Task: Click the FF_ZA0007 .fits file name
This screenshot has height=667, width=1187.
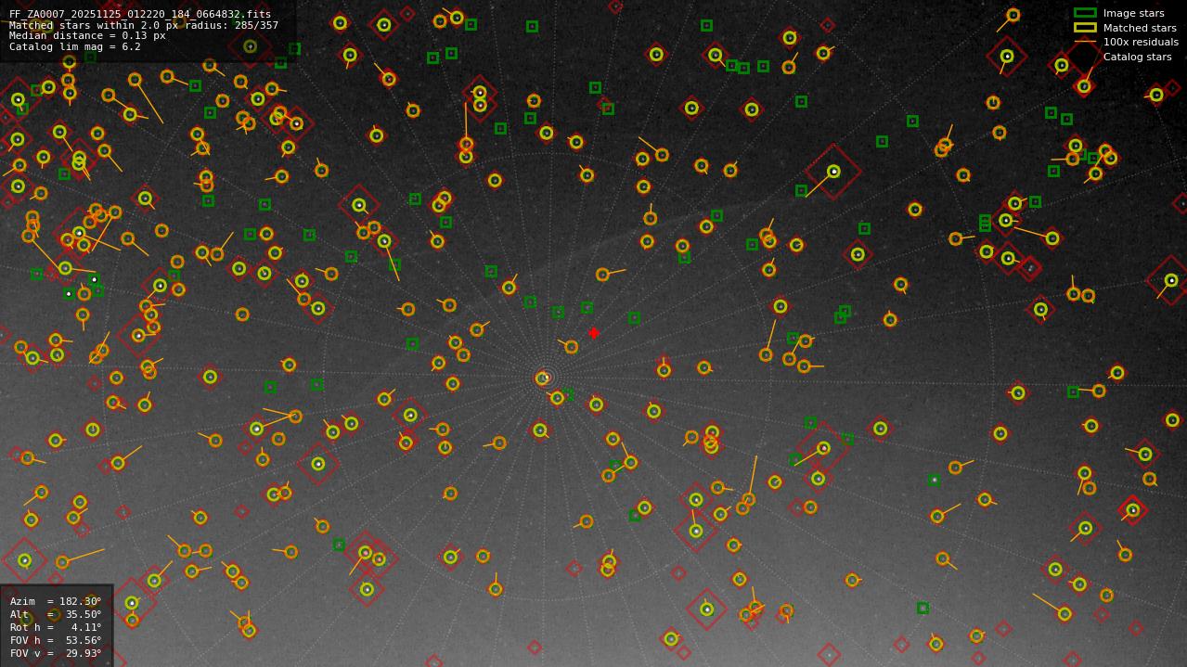Action: coord(140,14)
